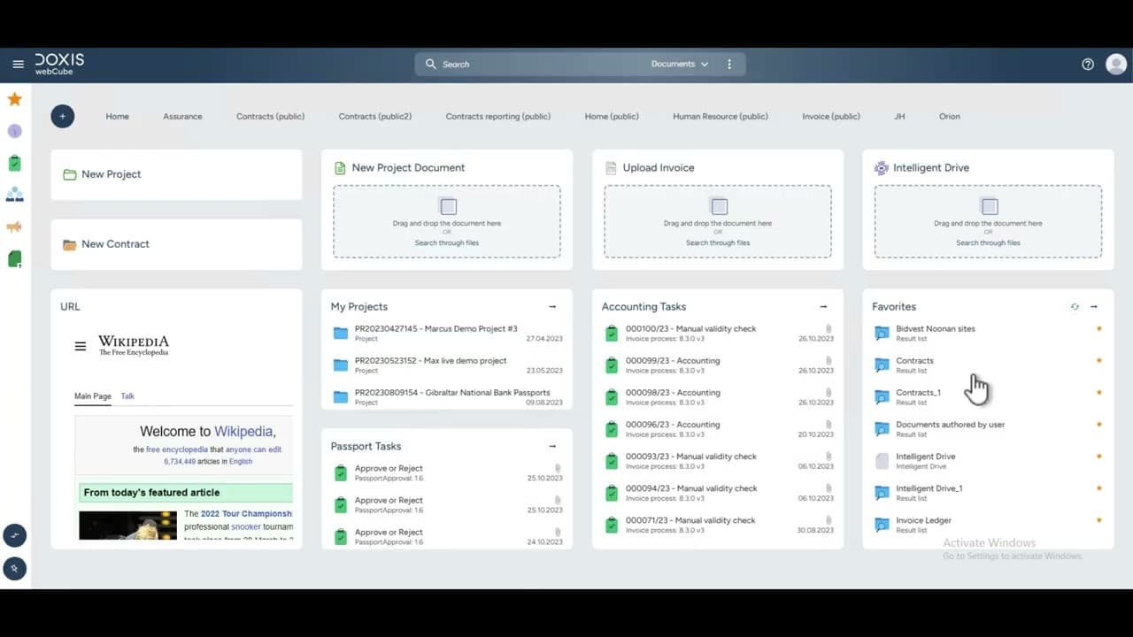Switch to the Assurance dashboard tab
The height and width of the screenshot is (637, 1133).
182,117
